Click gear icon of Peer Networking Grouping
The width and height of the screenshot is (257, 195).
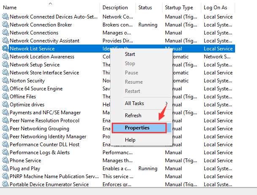tap(5, 129)
